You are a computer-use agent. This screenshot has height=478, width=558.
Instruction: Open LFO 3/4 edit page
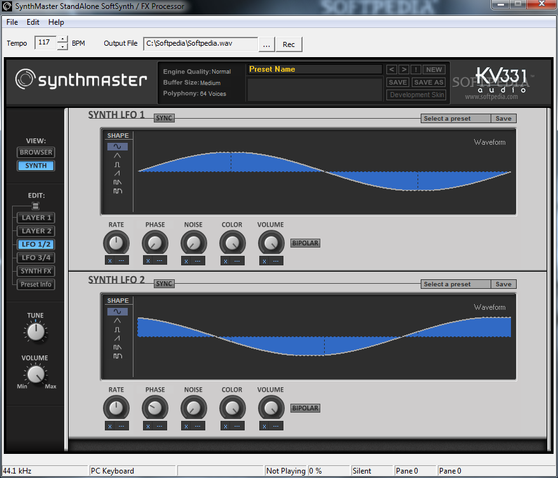tap(36, 258)
